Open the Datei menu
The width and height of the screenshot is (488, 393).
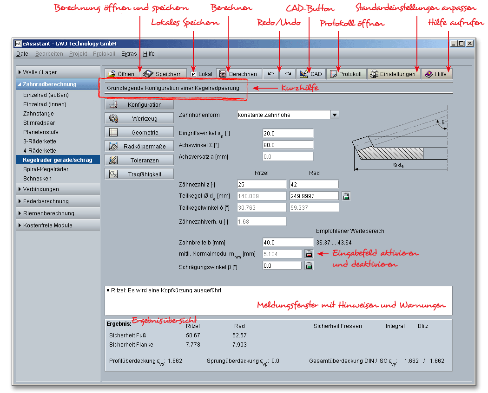23,54
